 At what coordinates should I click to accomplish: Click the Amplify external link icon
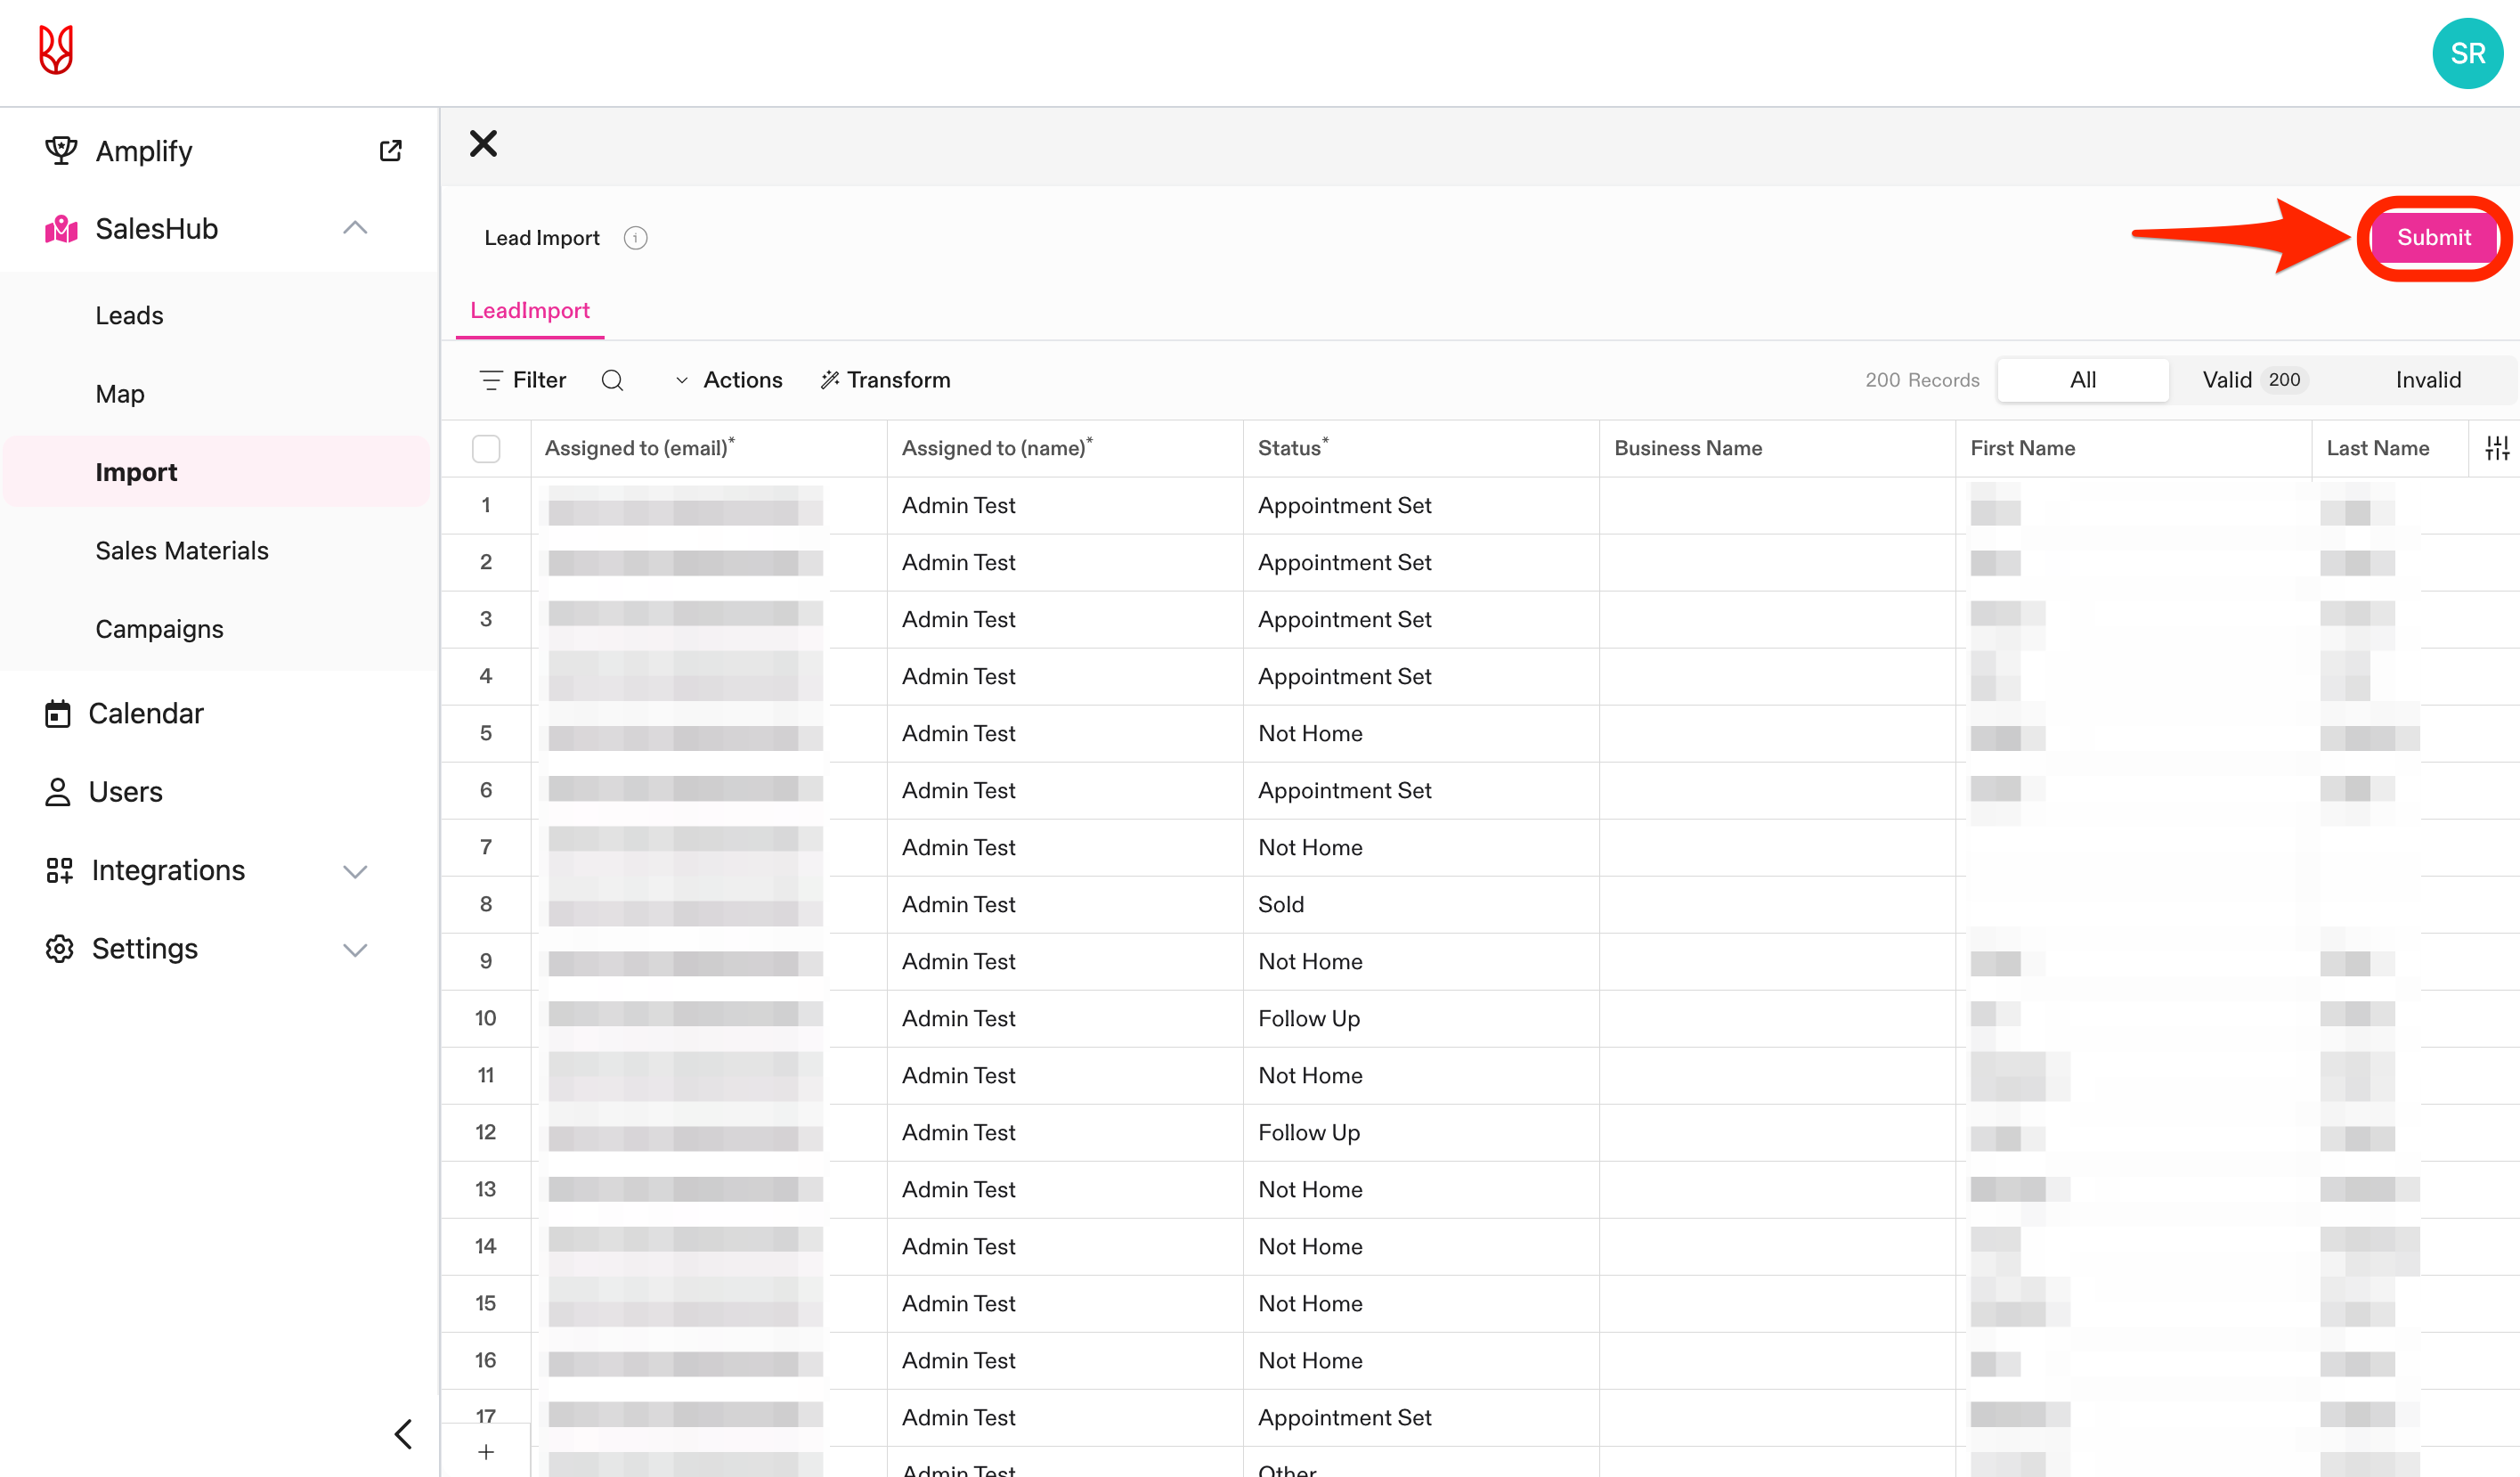(390, 150)
